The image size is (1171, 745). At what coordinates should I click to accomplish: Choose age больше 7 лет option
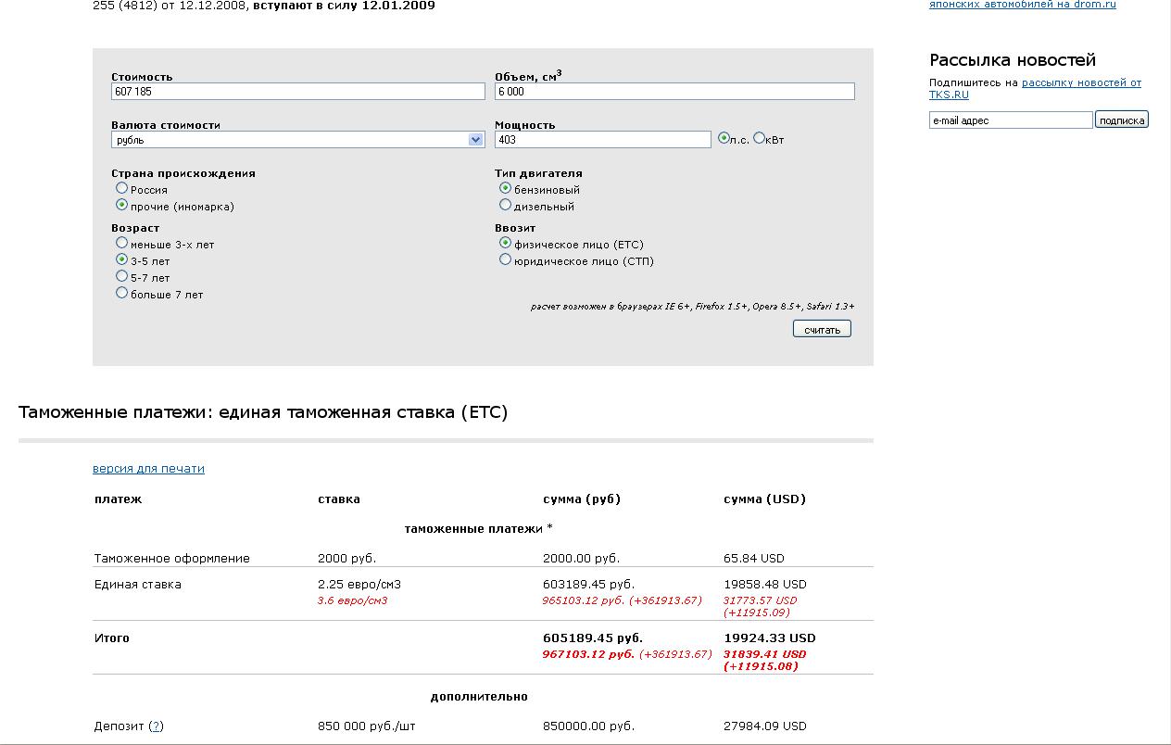pyautogui.click(x=121, y=293)
